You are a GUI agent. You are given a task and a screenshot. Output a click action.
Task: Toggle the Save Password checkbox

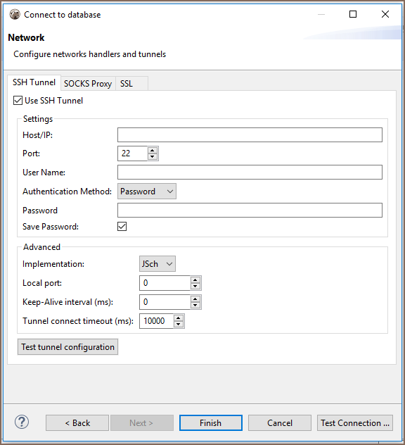click(122, 227)
